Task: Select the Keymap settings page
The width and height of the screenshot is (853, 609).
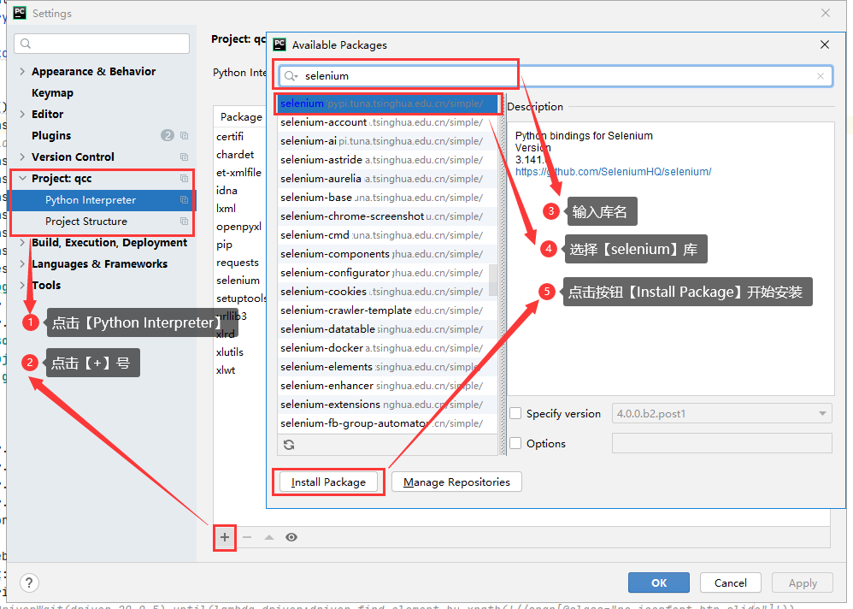Action: click(x=52, y=93)
